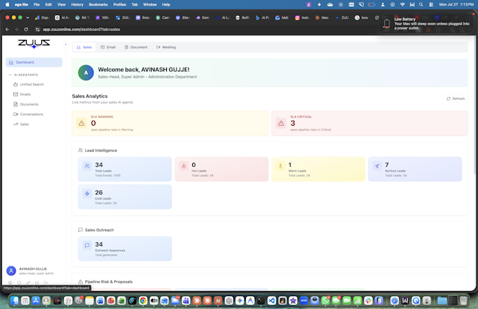Open the tab list dropdown chevron

pyautogui.click(x=27, y=18)
